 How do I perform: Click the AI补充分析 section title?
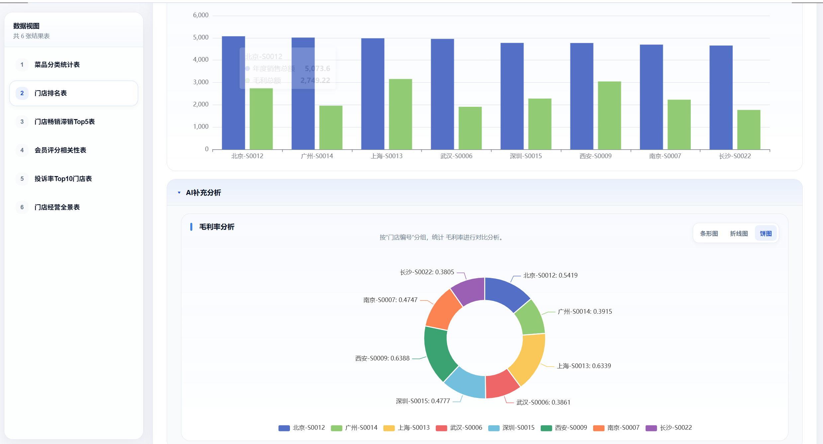click(203, 193)
